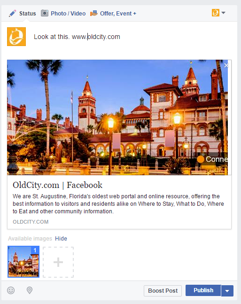Switch to the Photo / Video tab
Image resolution: width=241 pixels, height=304 pixels.
pyautogui.click(x=68, y=14)
